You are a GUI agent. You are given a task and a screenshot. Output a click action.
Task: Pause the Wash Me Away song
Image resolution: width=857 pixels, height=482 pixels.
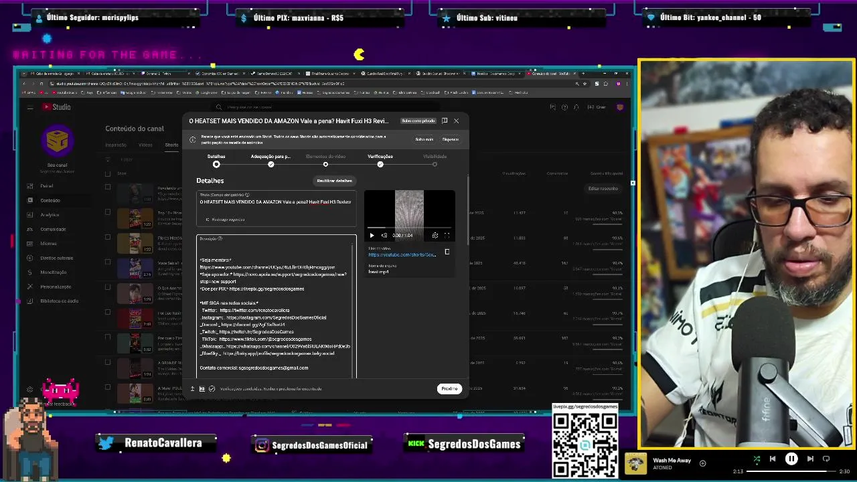[x=791, y=459]
